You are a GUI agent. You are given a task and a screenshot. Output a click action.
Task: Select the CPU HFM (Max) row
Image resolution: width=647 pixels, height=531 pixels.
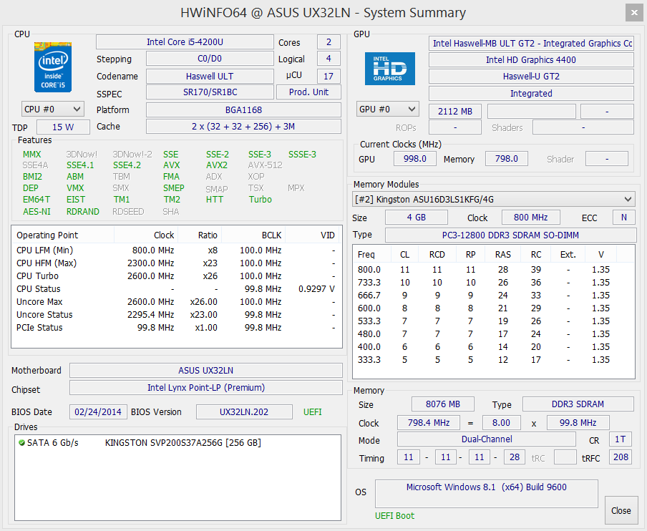tap(177, 263)
